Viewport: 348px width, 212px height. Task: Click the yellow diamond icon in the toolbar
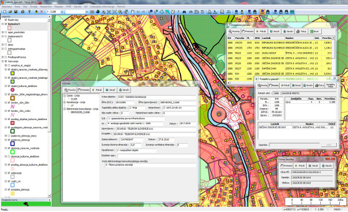click(x=36, y=12)
